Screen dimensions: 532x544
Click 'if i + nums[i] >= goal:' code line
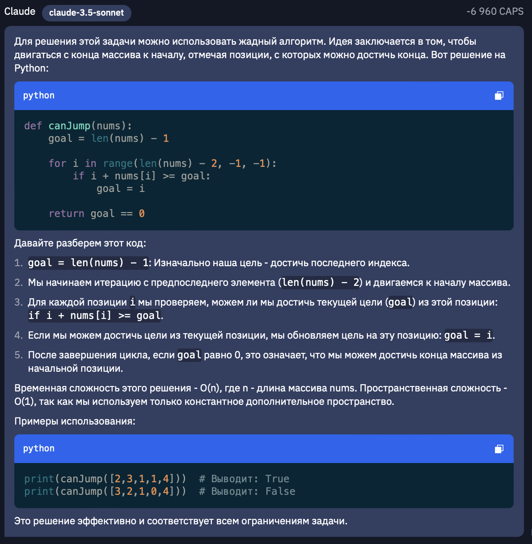pos(141,176)
